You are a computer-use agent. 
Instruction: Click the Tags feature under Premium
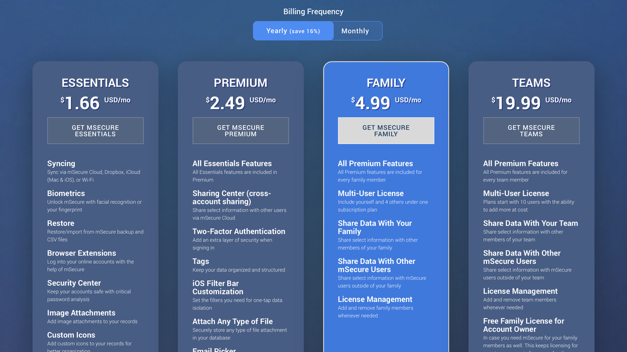pos(201,261)
